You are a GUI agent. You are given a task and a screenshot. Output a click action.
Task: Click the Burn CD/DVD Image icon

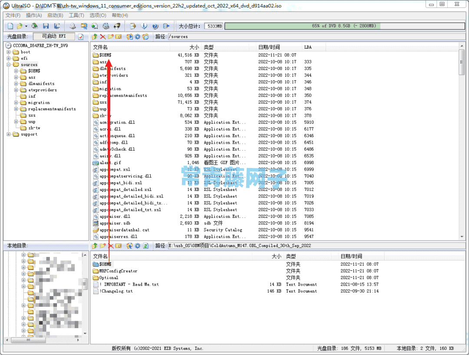click(x=117, y=26)
